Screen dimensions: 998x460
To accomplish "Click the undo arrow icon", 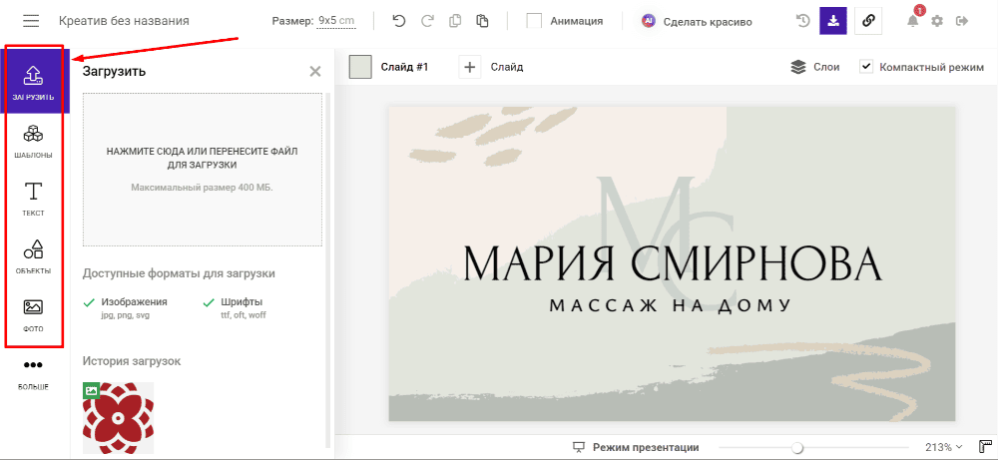I will (399, 21).
